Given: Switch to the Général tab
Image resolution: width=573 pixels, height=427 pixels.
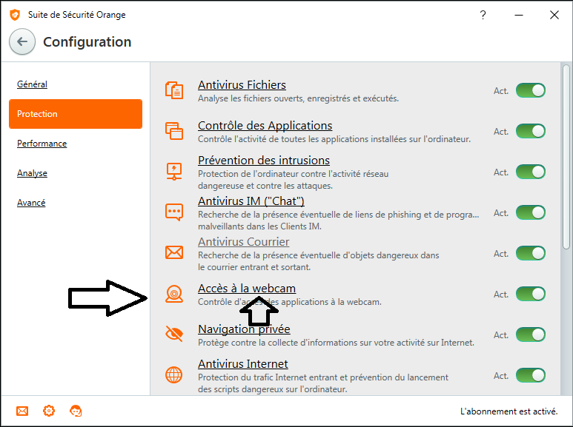Looking at the screenshot, I should 32,84.
